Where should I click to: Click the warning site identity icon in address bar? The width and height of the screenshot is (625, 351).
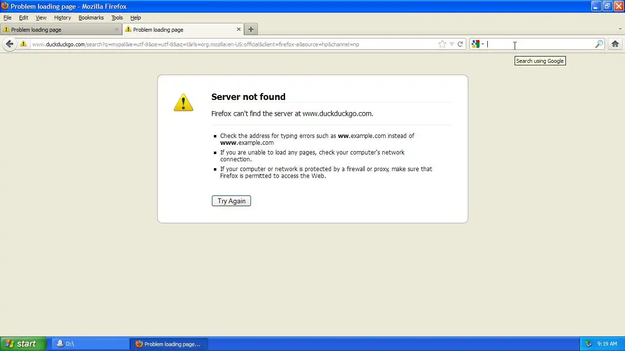(x=23, y=44)
